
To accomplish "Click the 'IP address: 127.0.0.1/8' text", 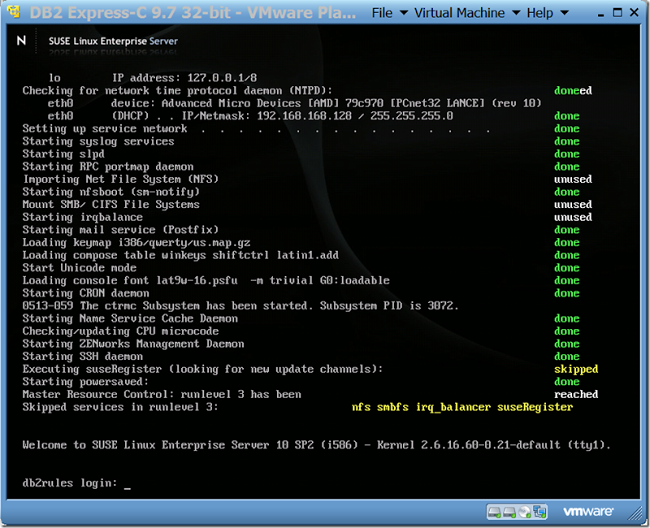I will 184,78.
